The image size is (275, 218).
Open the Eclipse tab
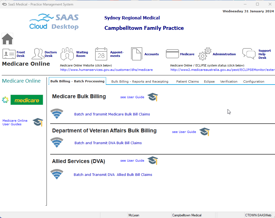(x=209, y=82)
